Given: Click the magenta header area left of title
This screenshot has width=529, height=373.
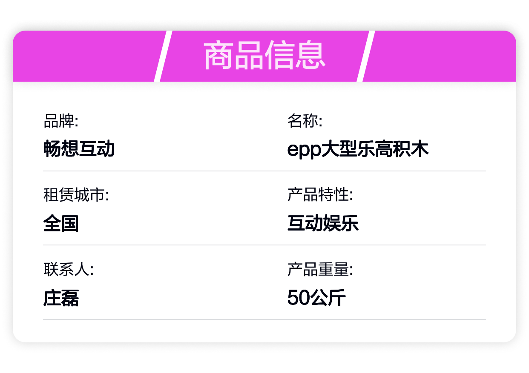Looking at the screenshot, I should pyautogui.click(x=85, y=56).
